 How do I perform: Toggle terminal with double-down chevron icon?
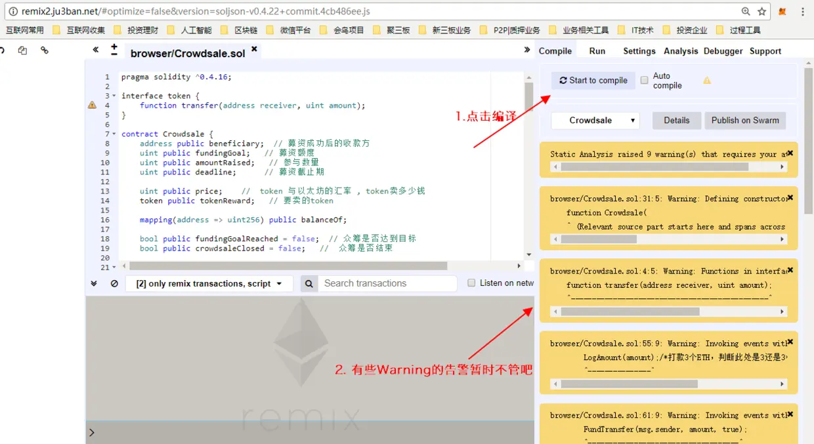[x=94, y=283]
